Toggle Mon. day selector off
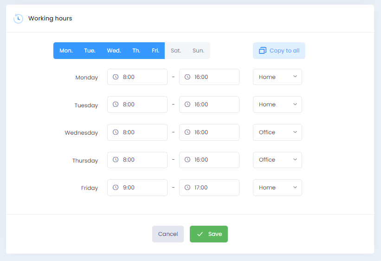 pyautogui.click(x=66, y=51)
